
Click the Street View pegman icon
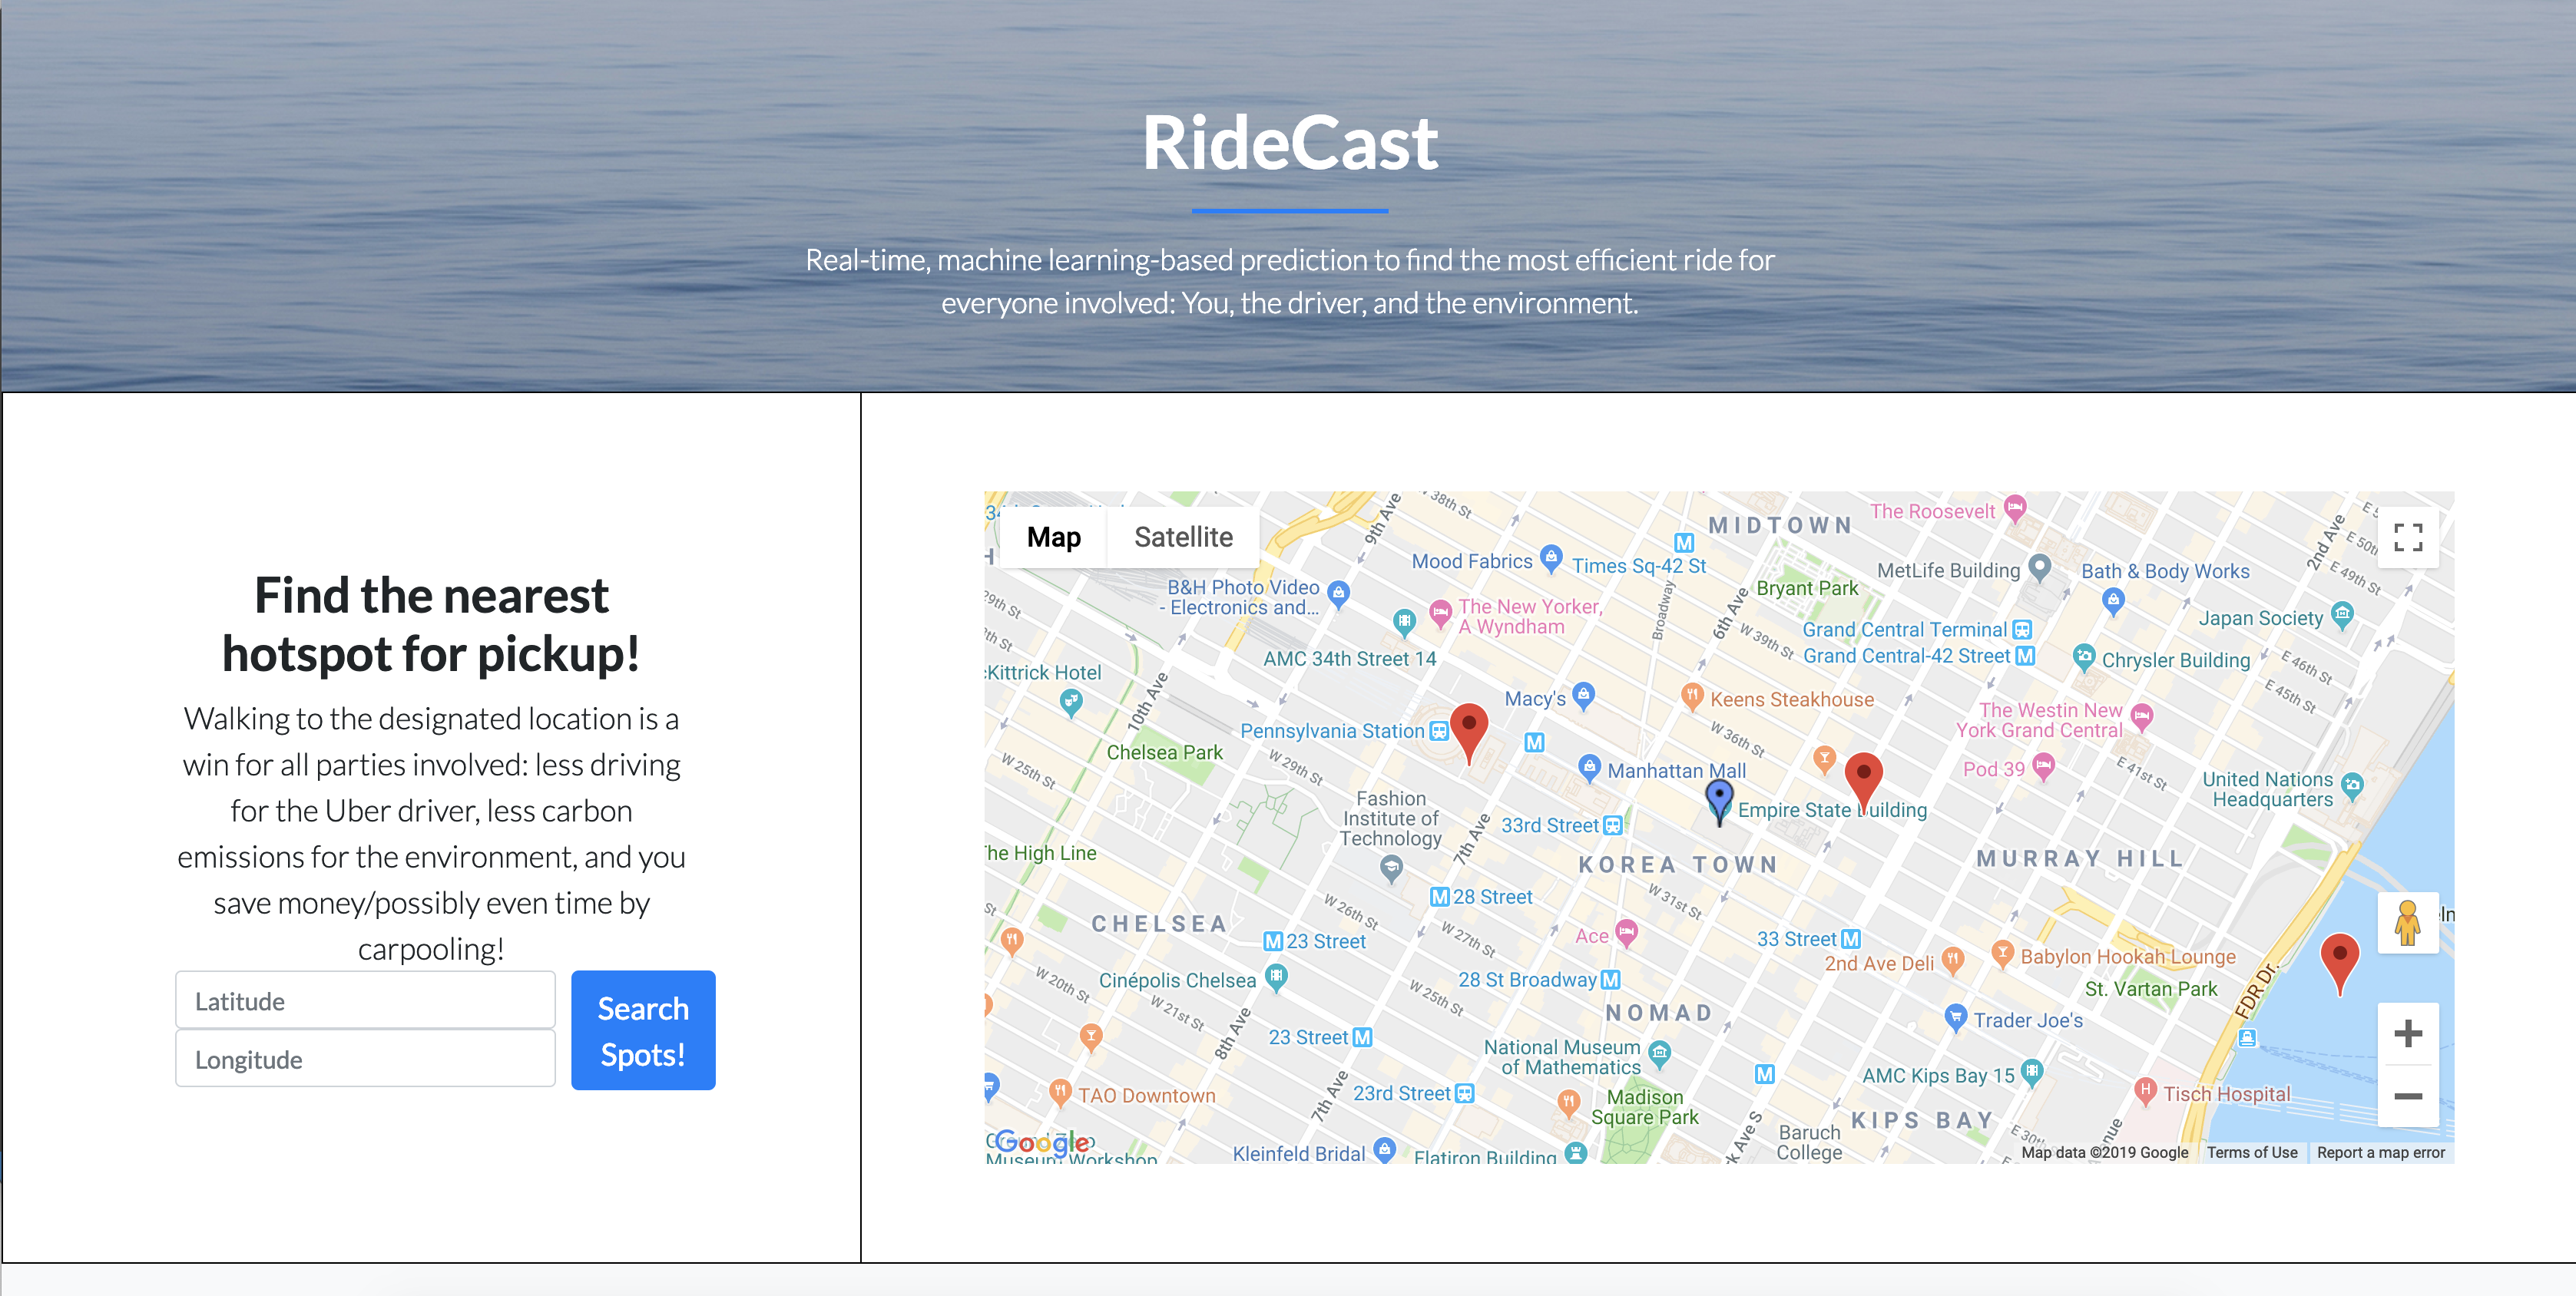coord(2407,922)
